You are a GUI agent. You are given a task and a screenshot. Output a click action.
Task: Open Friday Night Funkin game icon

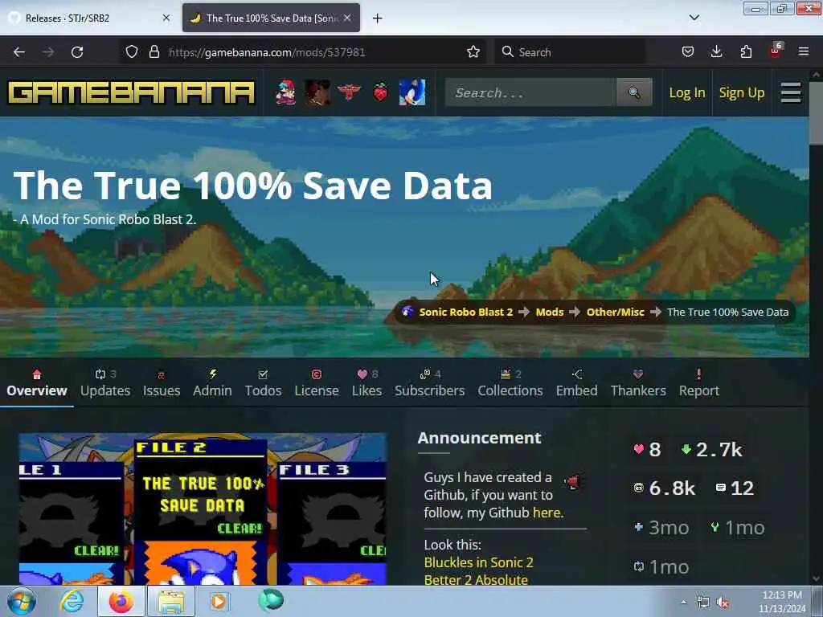(286, 93)
